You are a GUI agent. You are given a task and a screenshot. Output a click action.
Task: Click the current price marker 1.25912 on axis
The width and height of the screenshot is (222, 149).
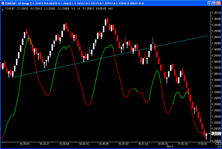216,133
